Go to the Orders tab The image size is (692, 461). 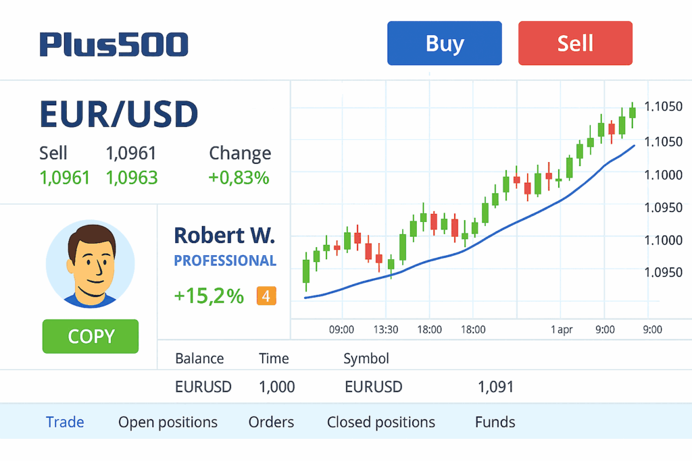click(271, 423)
